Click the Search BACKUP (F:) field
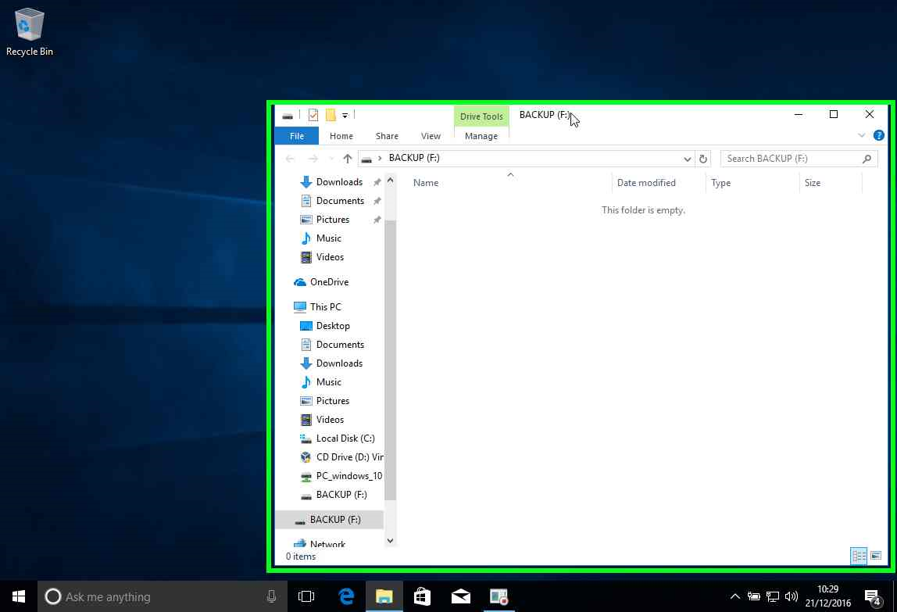This screenshot has height=612, width=897. [x=799, y=159]
